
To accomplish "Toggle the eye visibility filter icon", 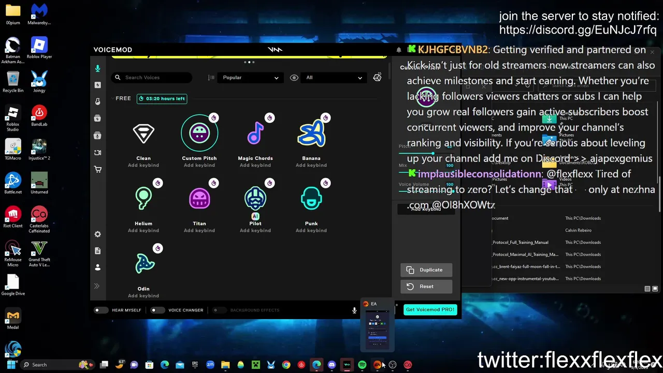I will (294, 78).
